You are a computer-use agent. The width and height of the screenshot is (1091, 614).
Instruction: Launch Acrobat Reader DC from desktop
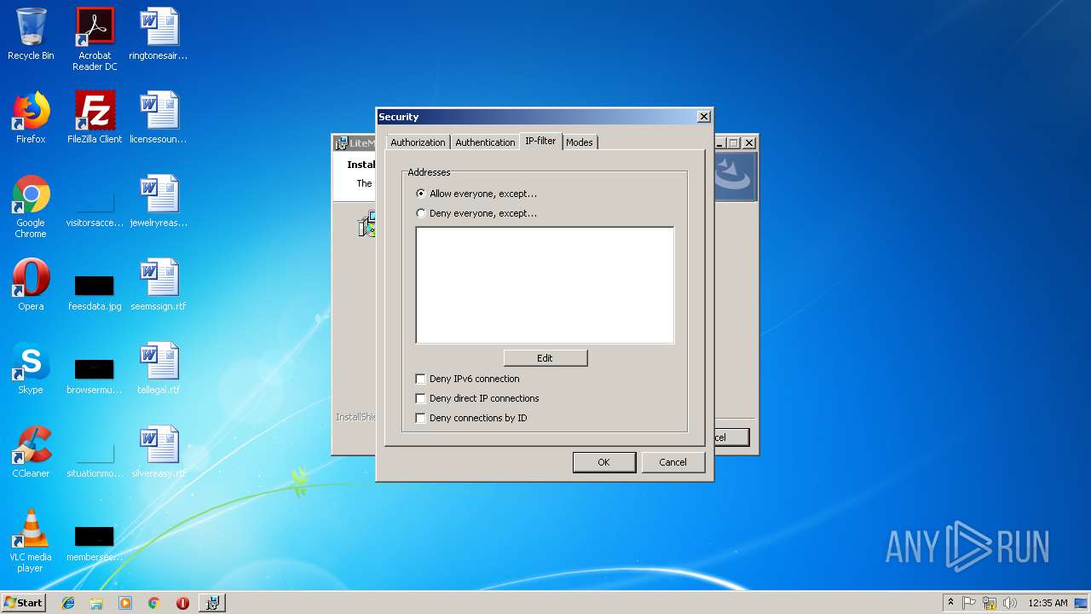click(95, 39)
